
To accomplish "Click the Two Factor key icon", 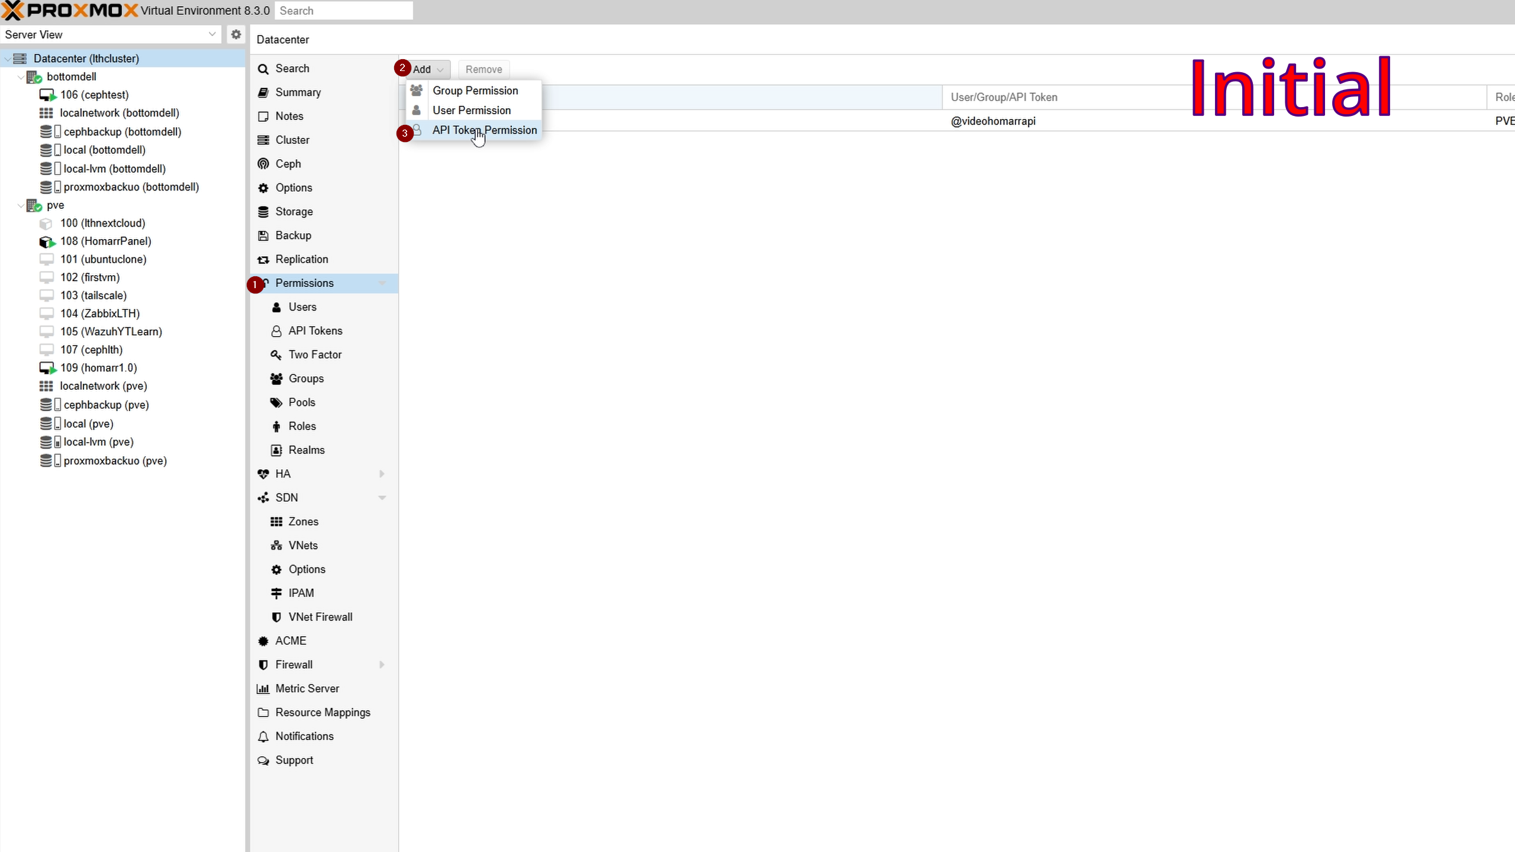I will (x=276, y=355).
